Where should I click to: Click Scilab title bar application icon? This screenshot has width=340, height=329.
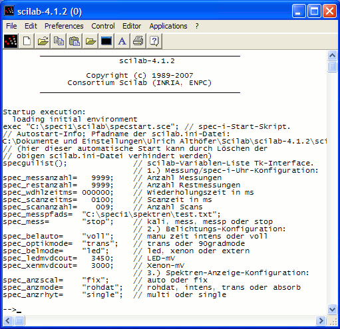point(9,11)
